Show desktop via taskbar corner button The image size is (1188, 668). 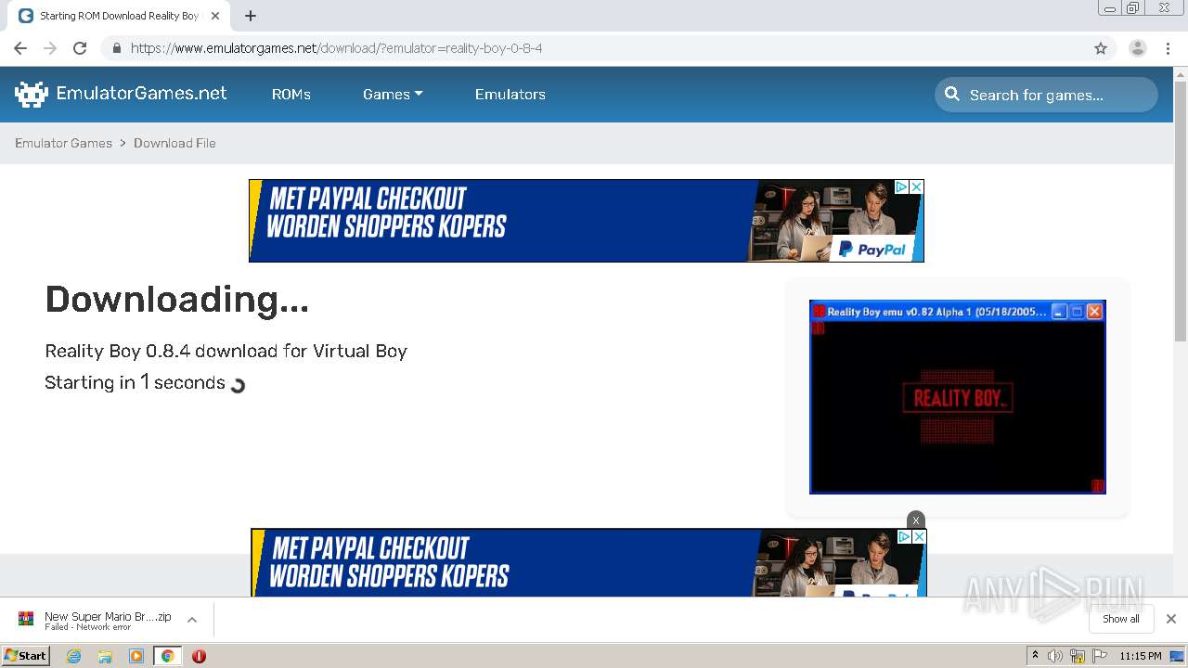click(x=1177, y=656)
